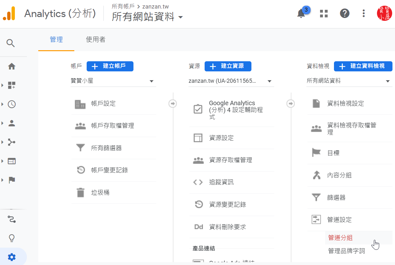Click the 管道設定 channel icon
This screenshot has height=265, width=395.
point(316,220)
